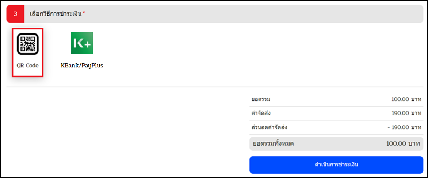Viewport: 428px width, 178px height.
Task: Select the QR Code payment icon
Action: click(x=27, y=44)
